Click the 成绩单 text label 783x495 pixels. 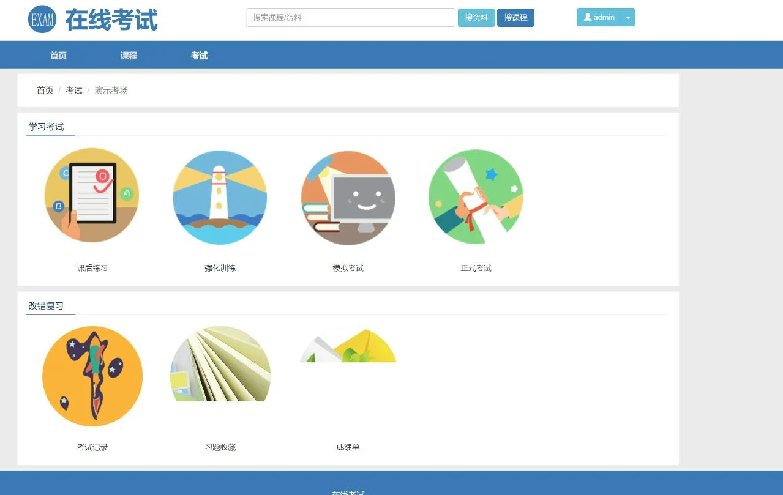(348, 447)
